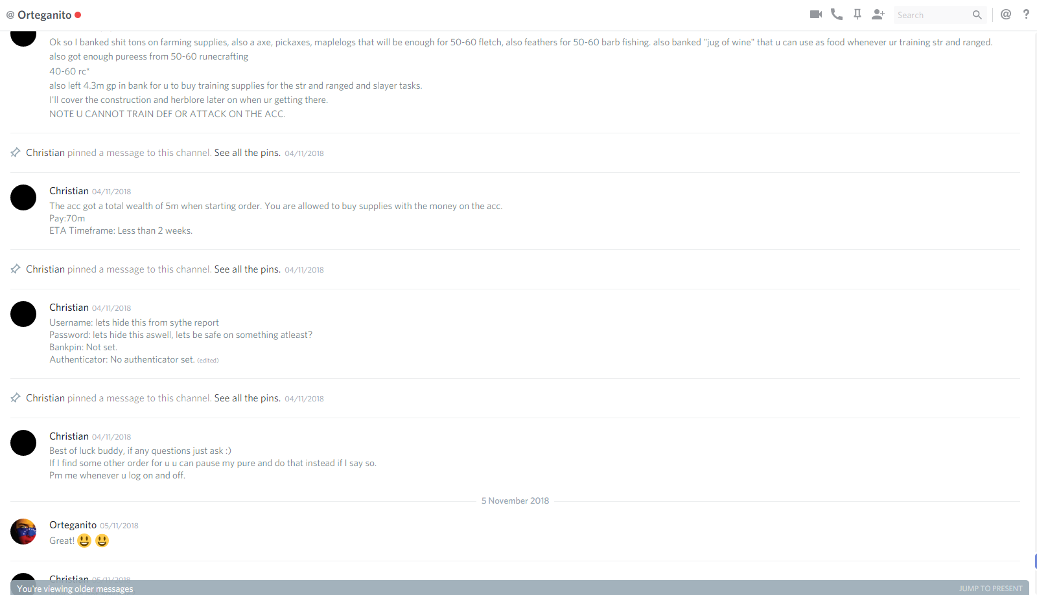This screenshot has height=595, width=1037.
Task: Open recent mentions via @ icon
Action: coord(1006,14)
